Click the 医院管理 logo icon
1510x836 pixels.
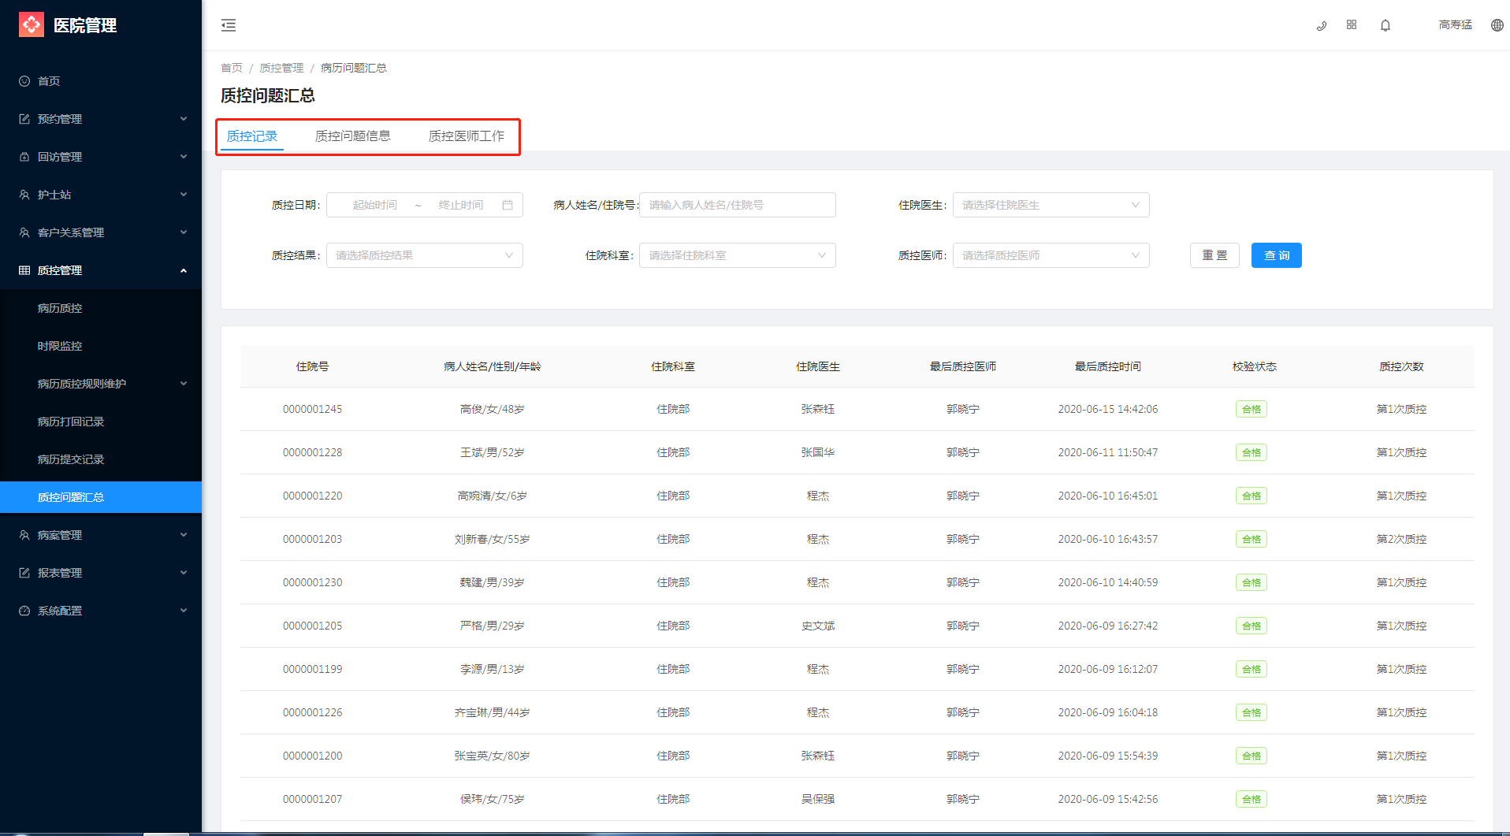[x=32, y=24]
